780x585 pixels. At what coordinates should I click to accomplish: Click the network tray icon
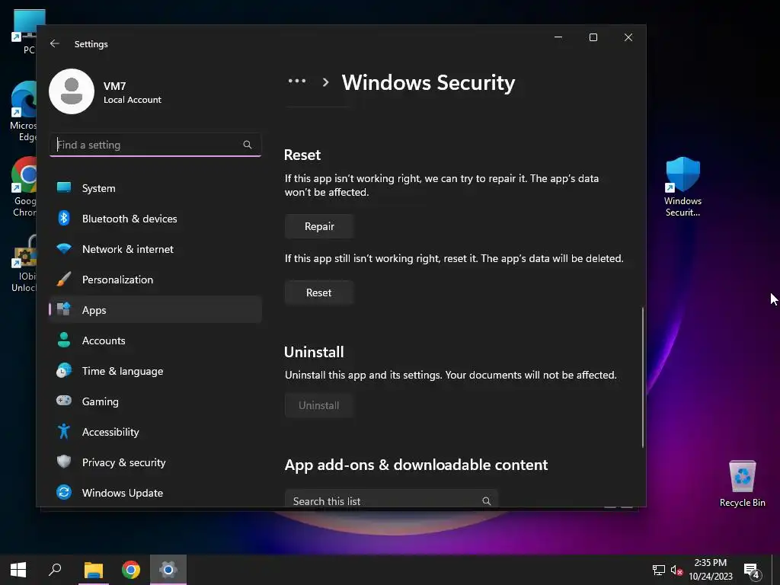[659, 570]
